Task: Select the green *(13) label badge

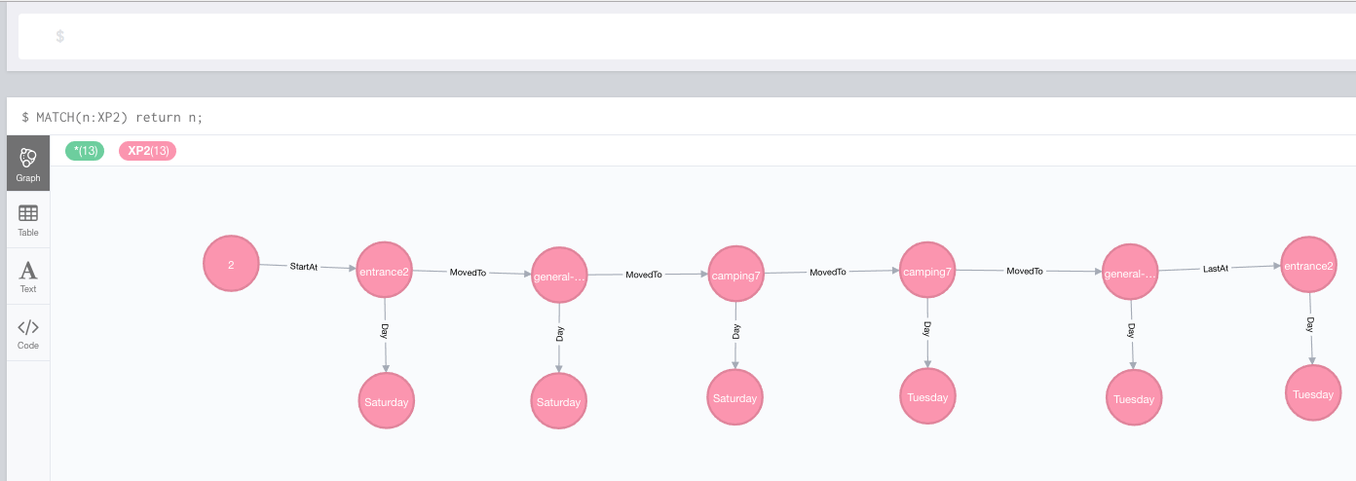Action: [x=84, y=151]
